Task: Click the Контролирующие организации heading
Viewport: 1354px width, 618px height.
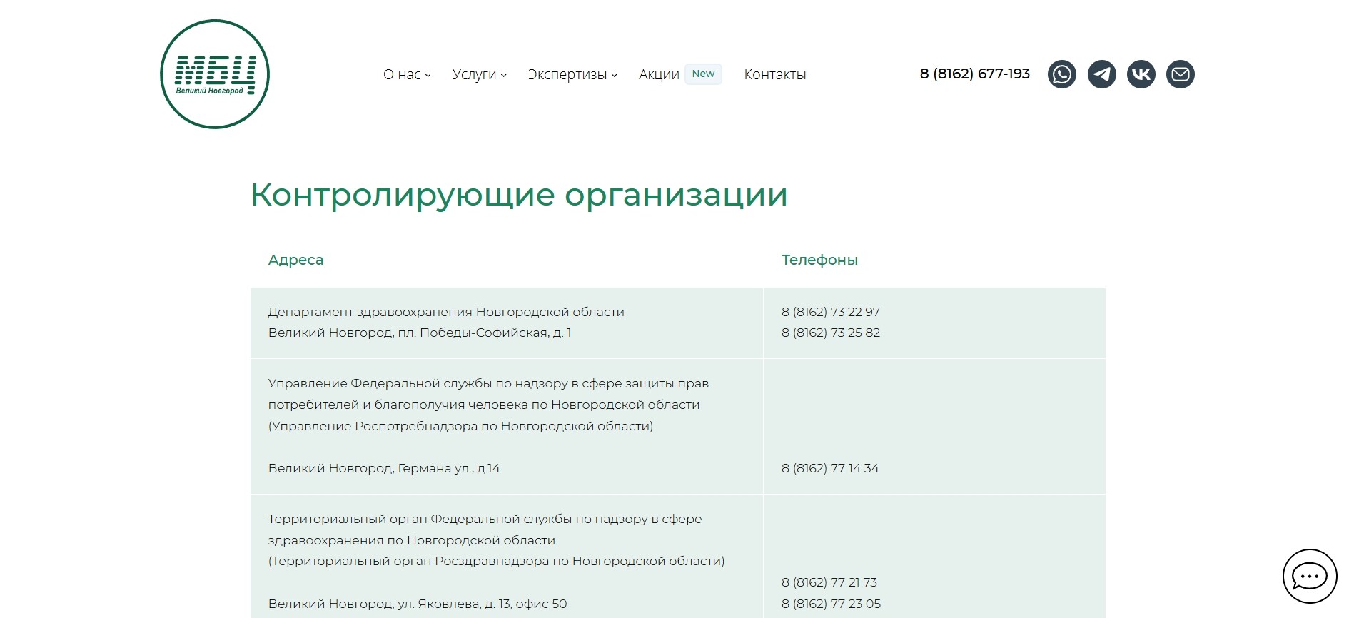Action: (519, 194)
